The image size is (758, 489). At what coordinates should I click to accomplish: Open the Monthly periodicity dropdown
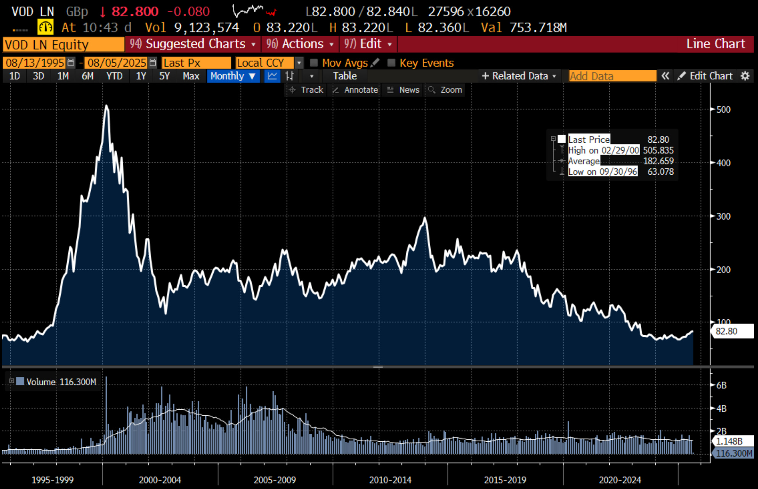(233, 76)
